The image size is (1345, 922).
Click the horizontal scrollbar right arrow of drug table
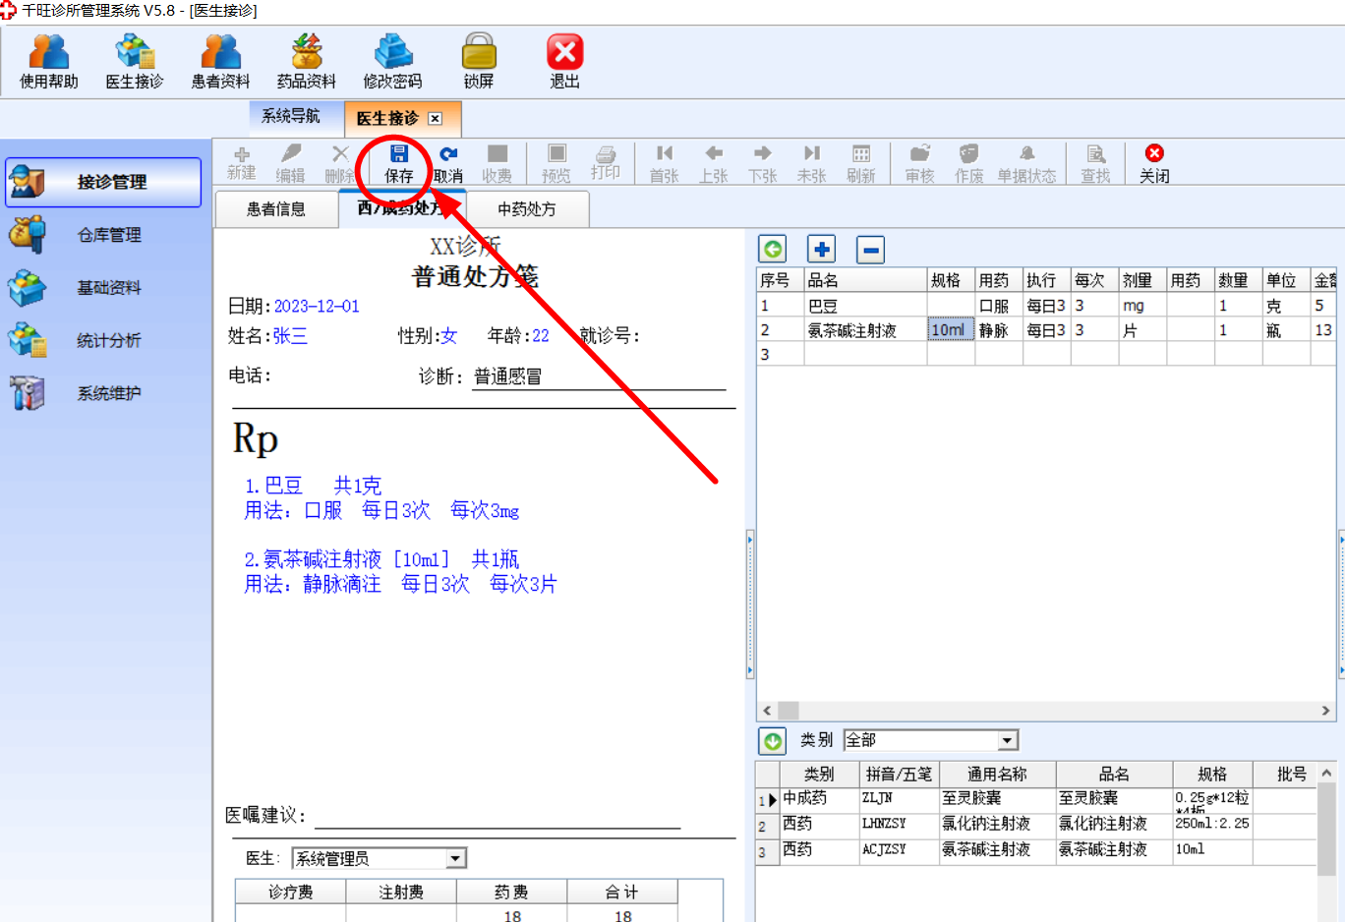click(1325, 711)
